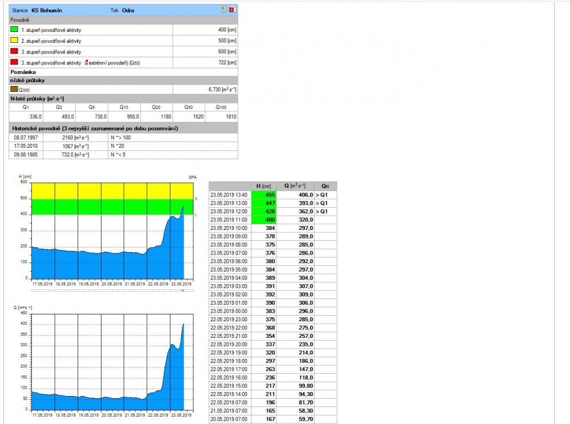Click the QN column header
This screenshot has height=424, width=570.
(x=325, y=186)
